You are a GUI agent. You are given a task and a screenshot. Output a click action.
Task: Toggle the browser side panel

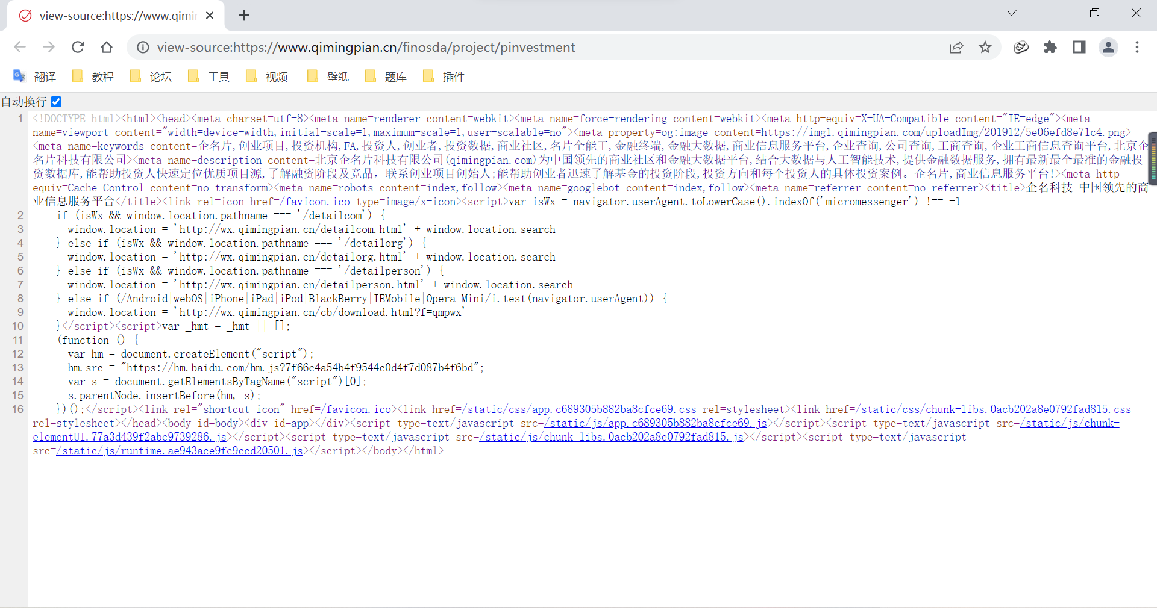click(x=1079, y=47)
